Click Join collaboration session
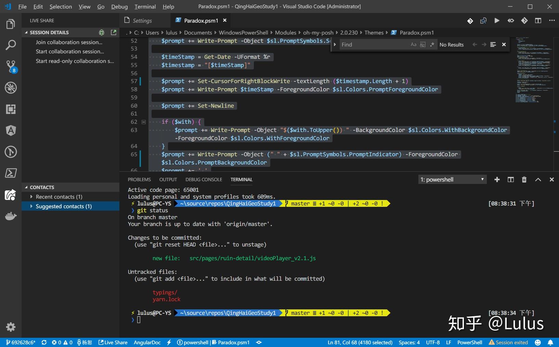Viewport: 559px width, 347px height. 69,42
